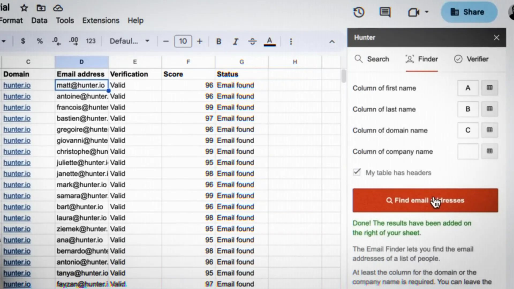
Task: Select cell matt@hunter.io
Action: (82, 85)
